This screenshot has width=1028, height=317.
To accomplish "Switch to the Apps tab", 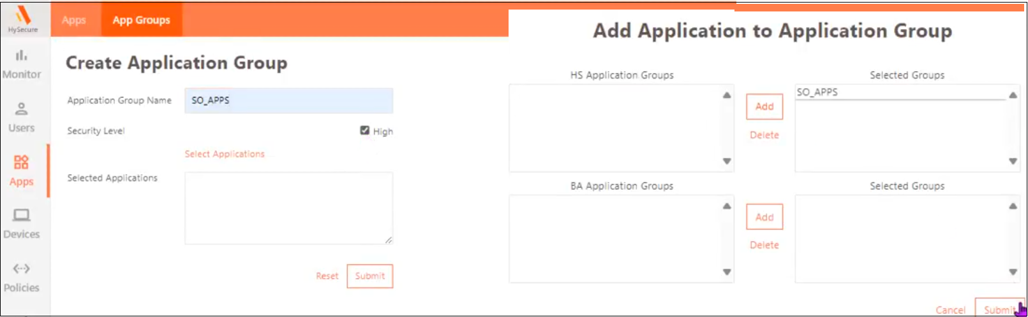I will (x=74, y=20).
